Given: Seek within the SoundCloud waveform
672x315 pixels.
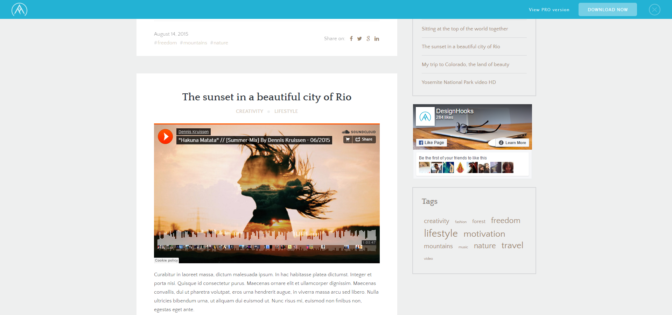Looking at the screenshot, I should coord(267,239).
